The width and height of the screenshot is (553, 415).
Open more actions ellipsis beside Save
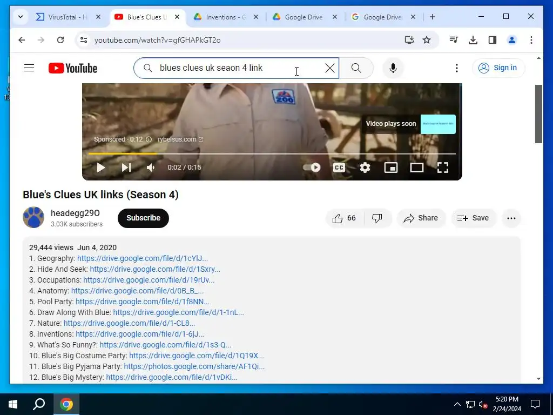[x=511, y=218]
